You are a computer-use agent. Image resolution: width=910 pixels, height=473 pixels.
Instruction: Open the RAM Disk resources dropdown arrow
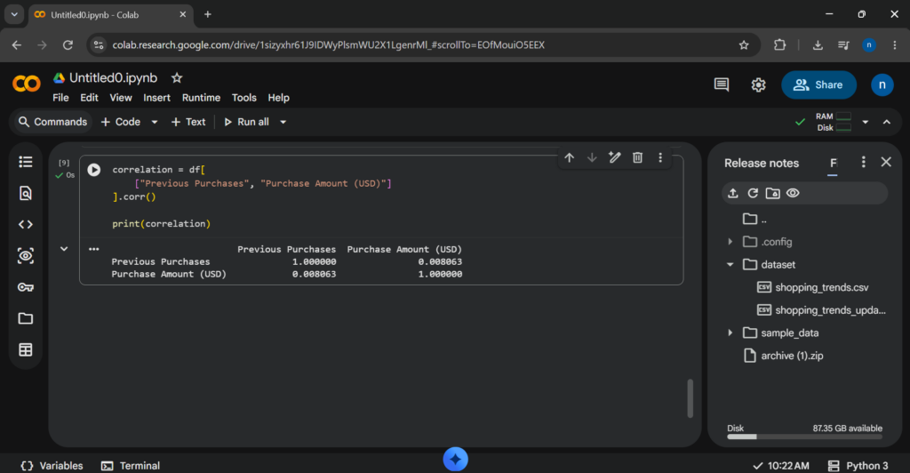866,122
